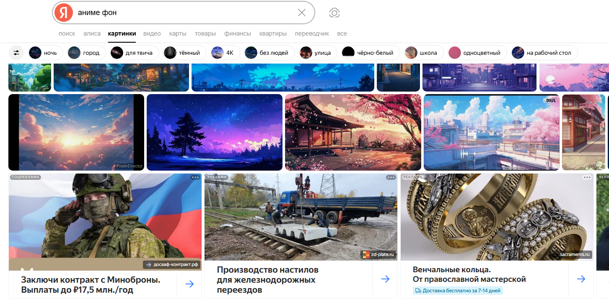Click arrow beside Заключи контракт ad
The image size is (609, 299).
tap(189, 284)
